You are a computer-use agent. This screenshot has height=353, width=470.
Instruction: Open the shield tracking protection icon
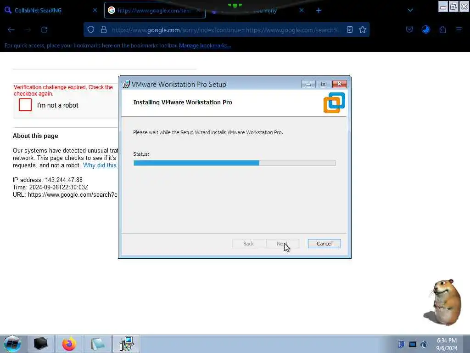pos(91,29)
